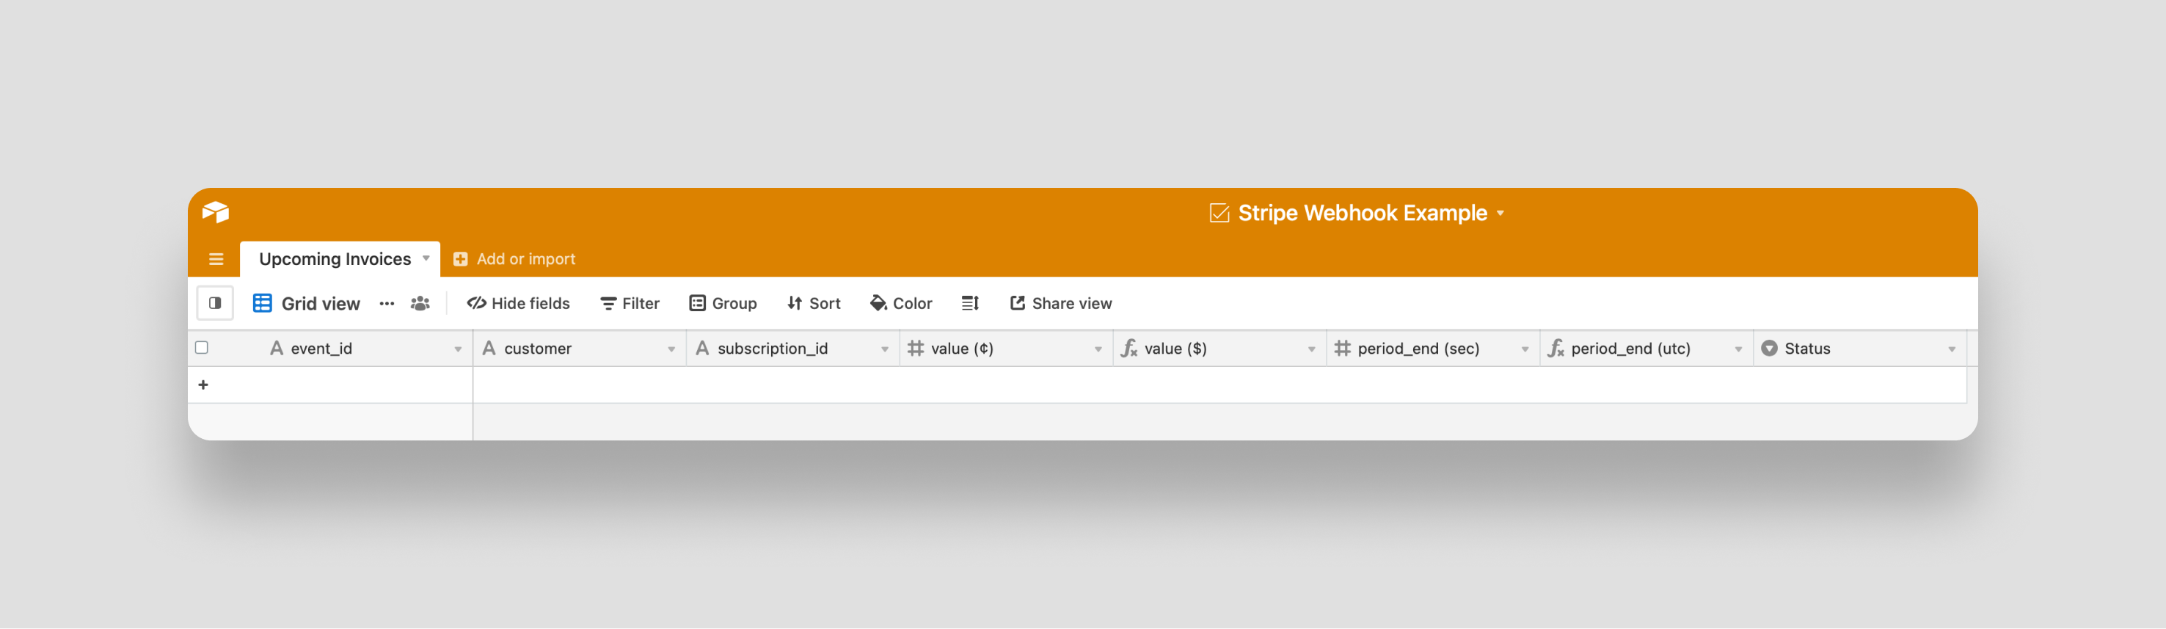2166x629 pixels.
Task: Expand the customer column header menu
Action: (671, 348)
